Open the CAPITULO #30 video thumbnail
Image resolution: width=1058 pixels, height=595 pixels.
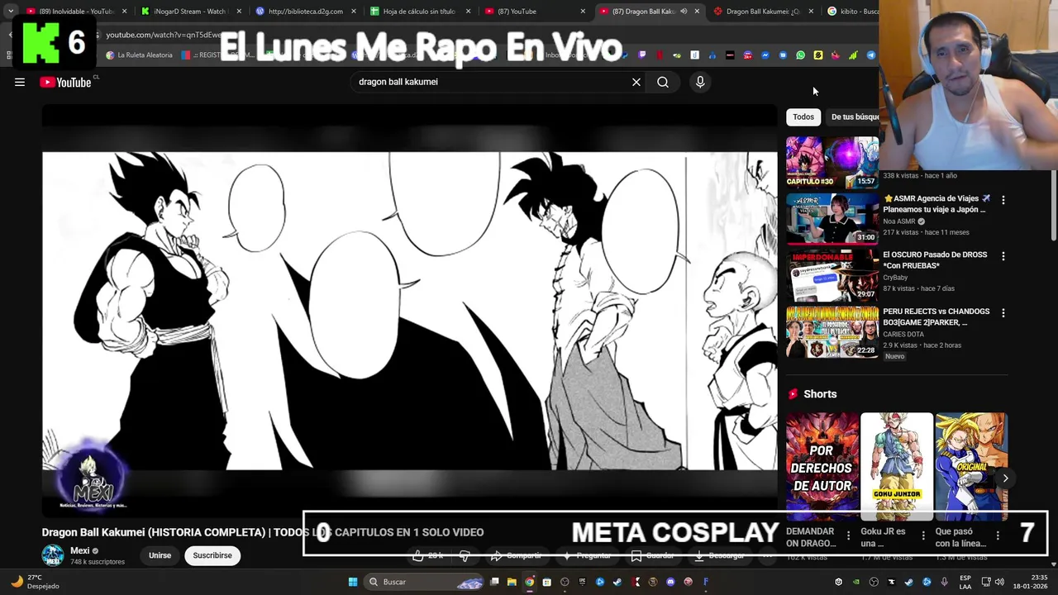(832, 162)
